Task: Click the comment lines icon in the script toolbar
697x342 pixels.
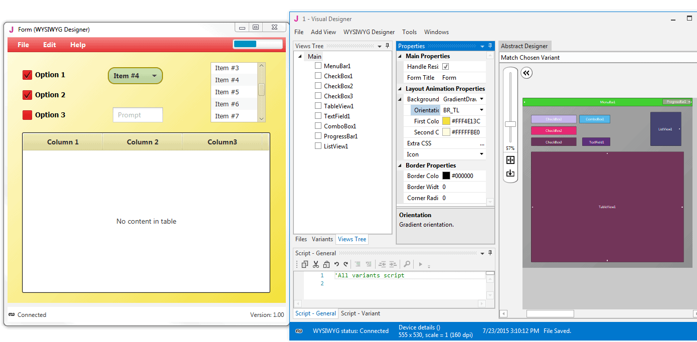Action: (x=358, y=264)
